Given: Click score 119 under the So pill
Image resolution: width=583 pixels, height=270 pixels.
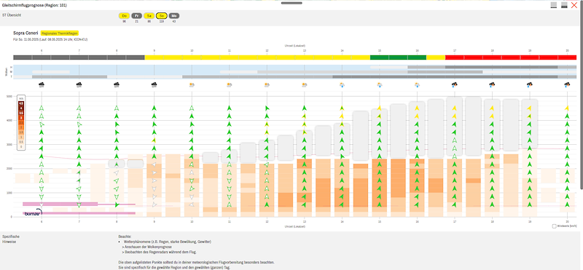Looking at the screenshot, I should pyautogui.click(x=161, y=21).
